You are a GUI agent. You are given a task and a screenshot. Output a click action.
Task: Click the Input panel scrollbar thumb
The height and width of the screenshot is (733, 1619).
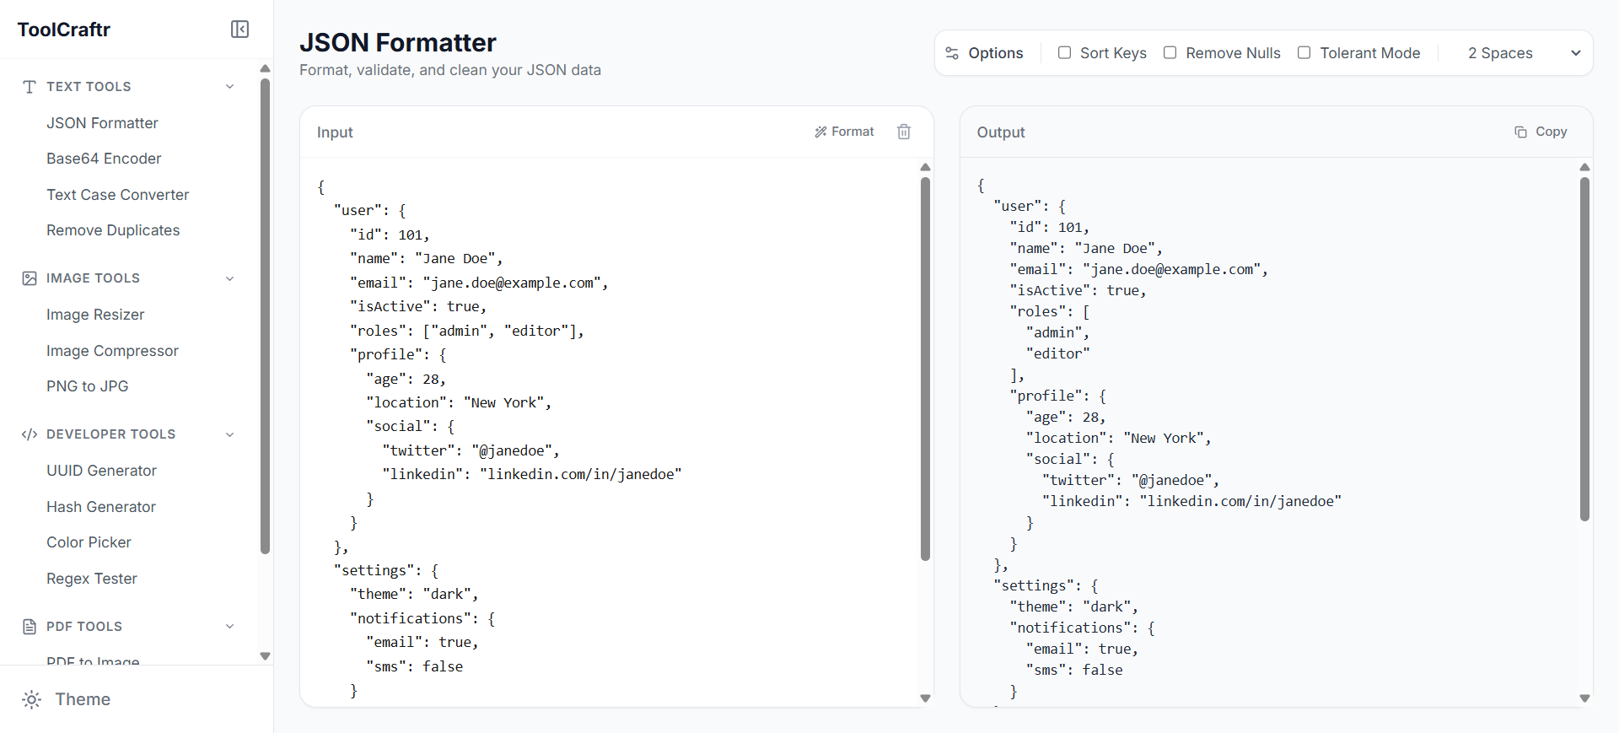(x=925, y=369)
